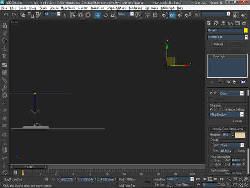Click the Set Key button
Screen dimensions: 250x188
tap(159, 185)
